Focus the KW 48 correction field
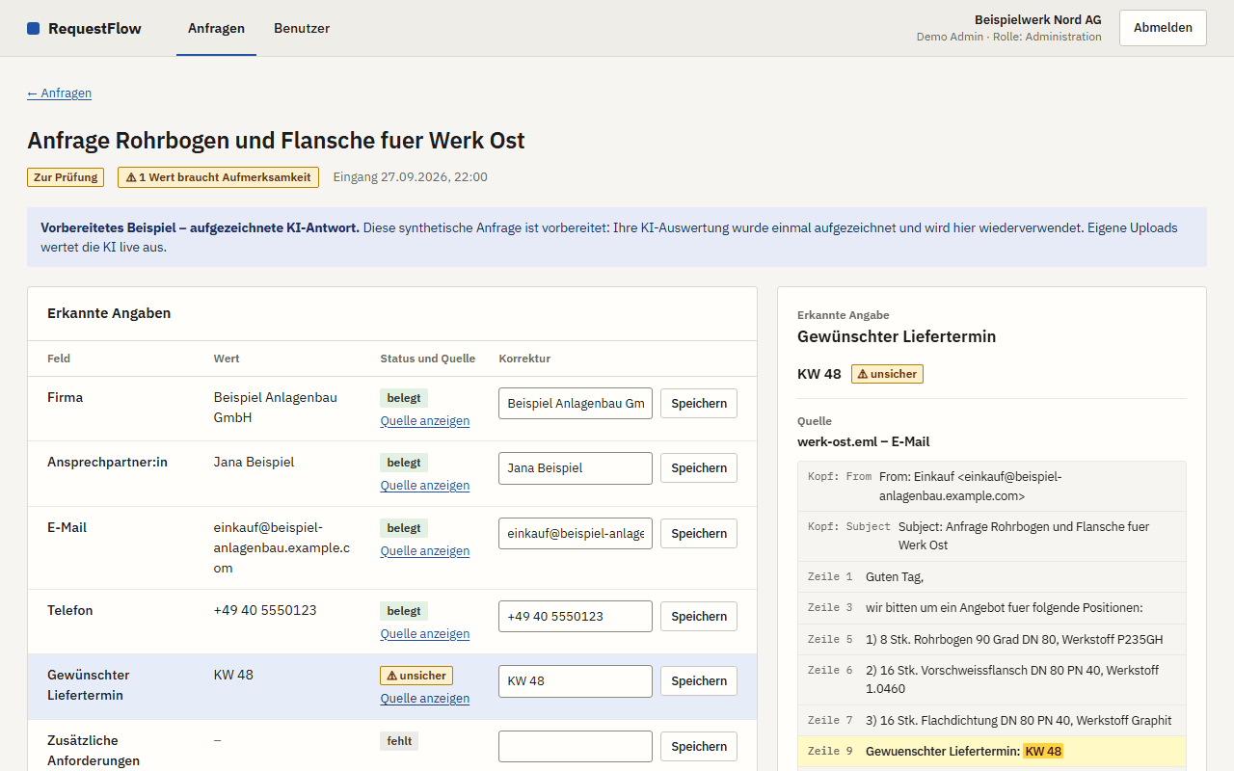The image size is (1234, 771). [576, 680]
